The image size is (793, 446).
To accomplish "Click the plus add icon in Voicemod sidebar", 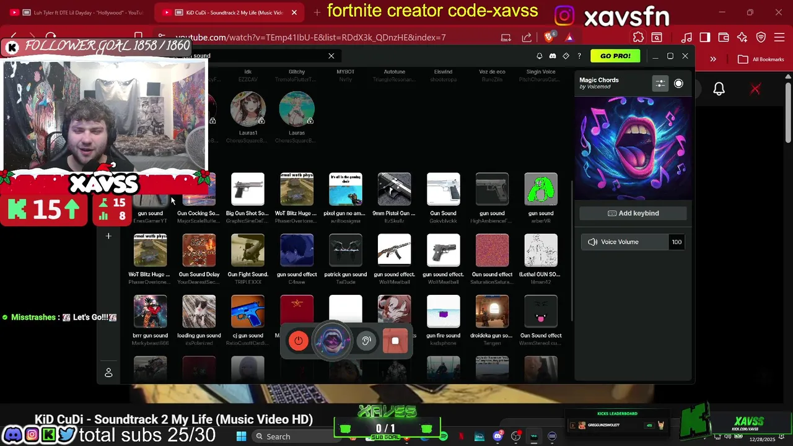I will [108, 236].
